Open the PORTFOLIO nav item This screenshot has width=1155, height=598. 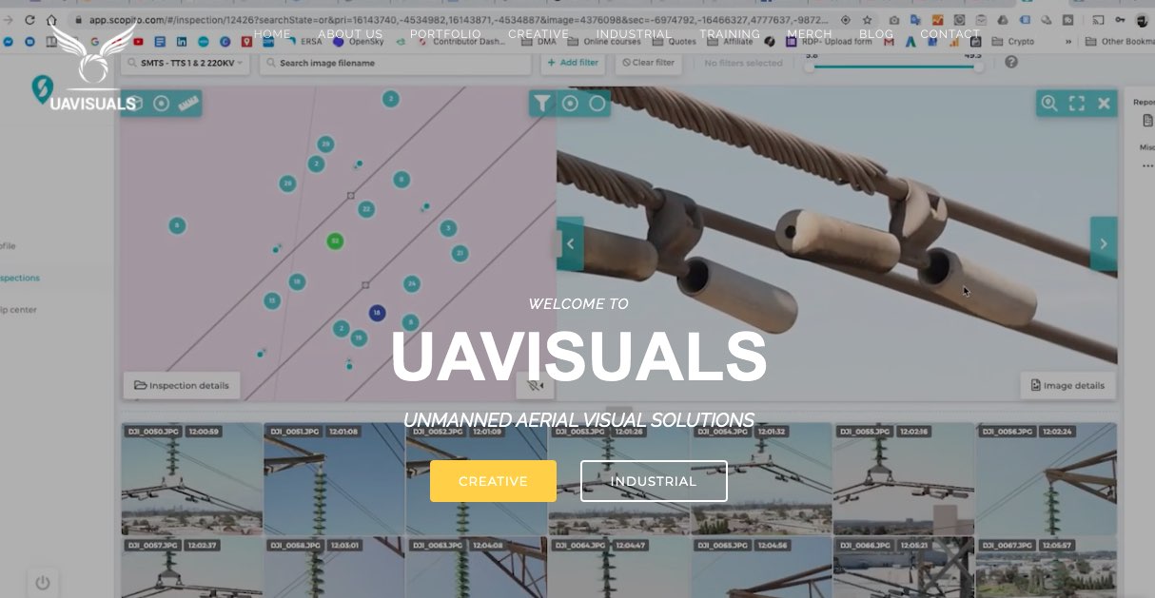coord(445,34)
